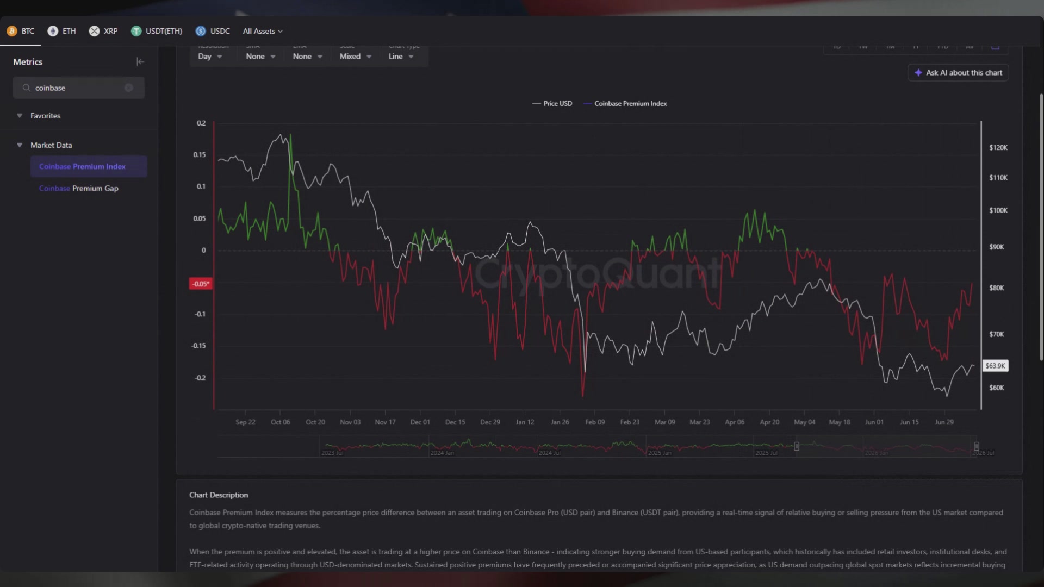Toggle the Coinbase Premium Index legend series
This screenshot has height=587, width=1044.
click(625, 103)
